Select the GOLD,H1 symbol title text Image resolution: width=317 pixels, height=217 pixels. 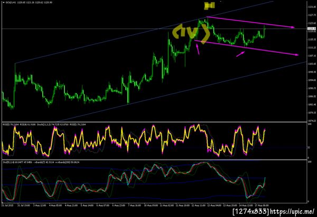pos(11,3)
